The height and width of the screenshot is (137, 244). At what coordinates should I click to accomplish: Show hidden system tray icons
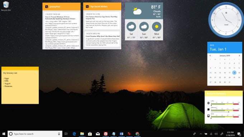pyautogui.click(x=201, y=134)
